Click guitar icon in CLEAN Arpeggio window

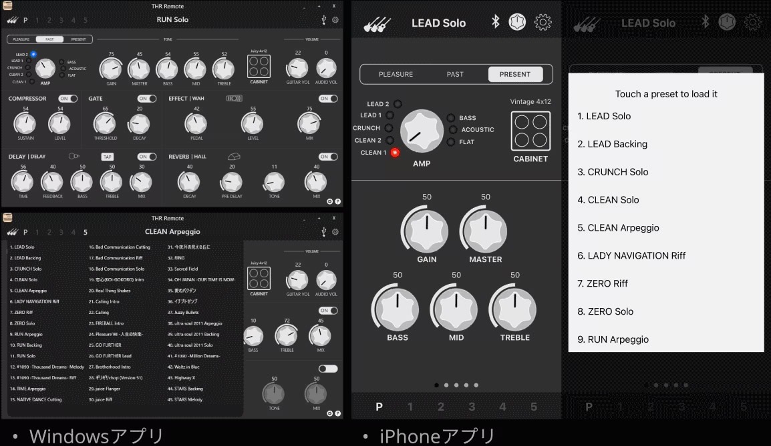pyautogui.click(x=12, y=232)
